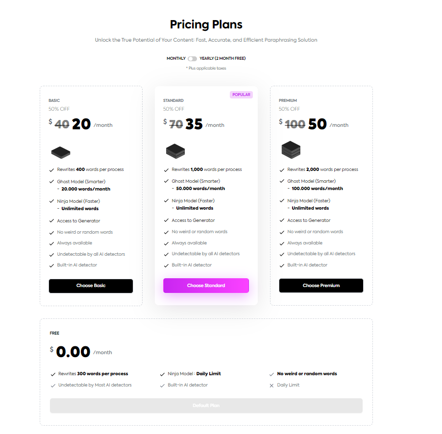Pick the Choose Premium button
The image size is (442, 434).
click(x=321, y=286)
